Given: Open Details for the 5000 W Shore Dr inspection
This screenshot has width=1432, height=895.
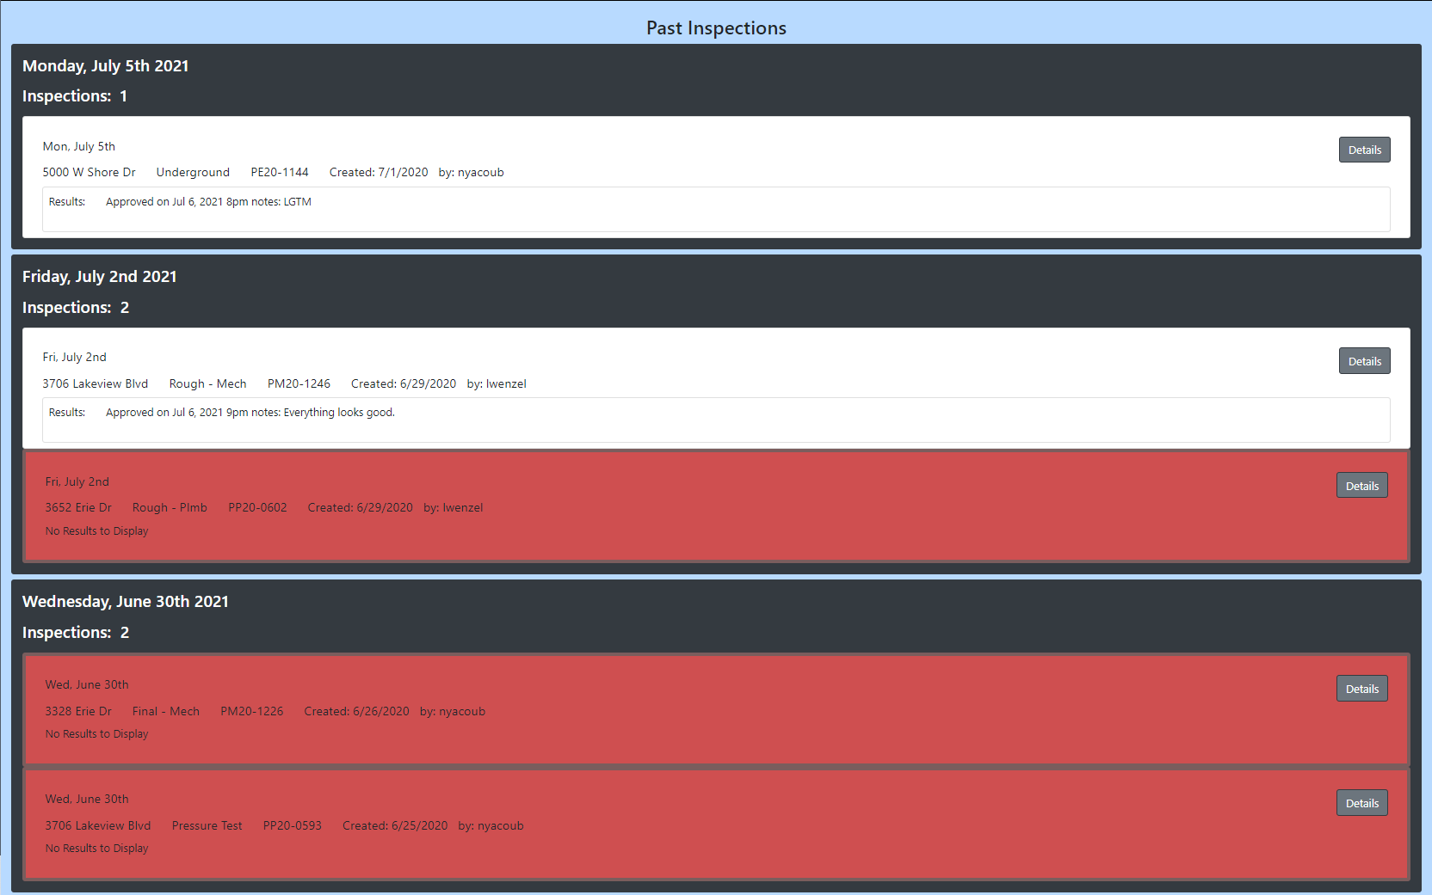Looking at the screenshot, I should pyautogui.click(x=1364, y=149).
